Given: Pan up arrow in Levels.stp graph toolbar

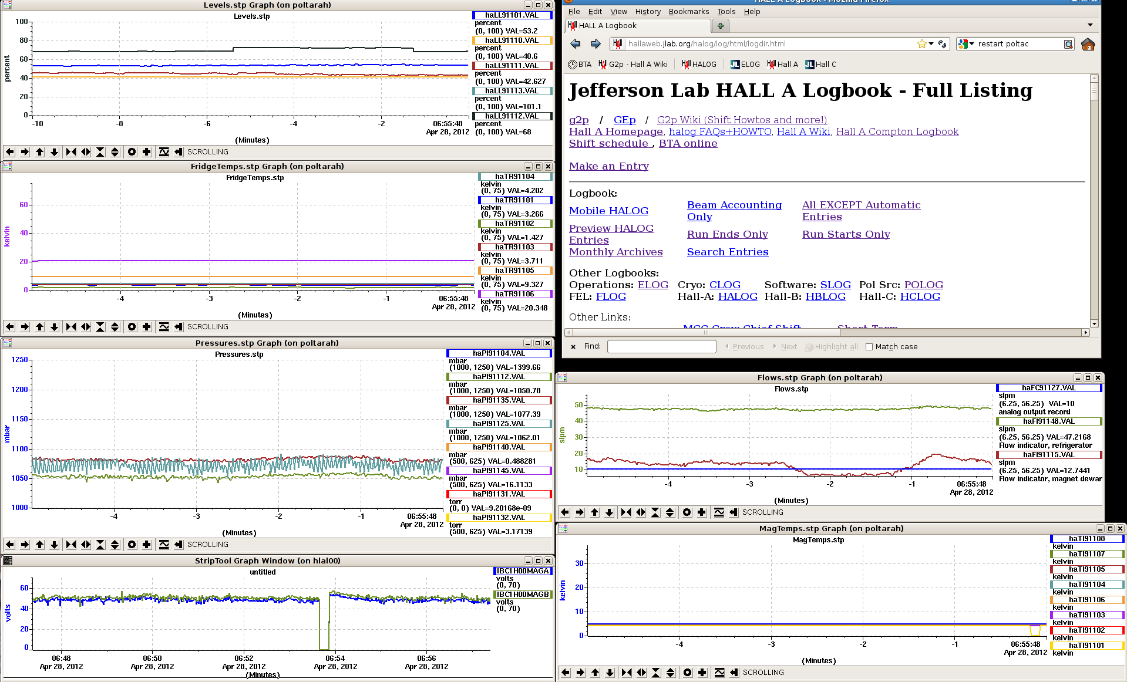Looking at the screenshot, I should (x=39, y=152).
